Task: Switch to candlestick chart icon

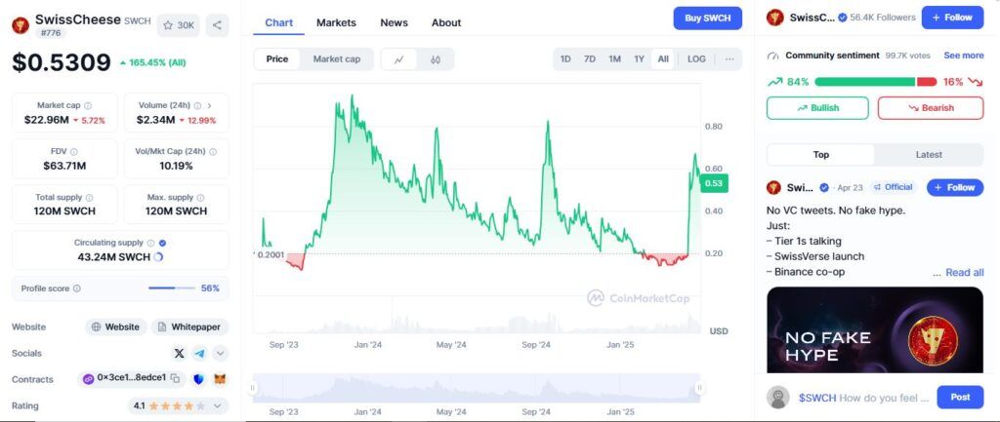Action: click(x=436, y=59)
